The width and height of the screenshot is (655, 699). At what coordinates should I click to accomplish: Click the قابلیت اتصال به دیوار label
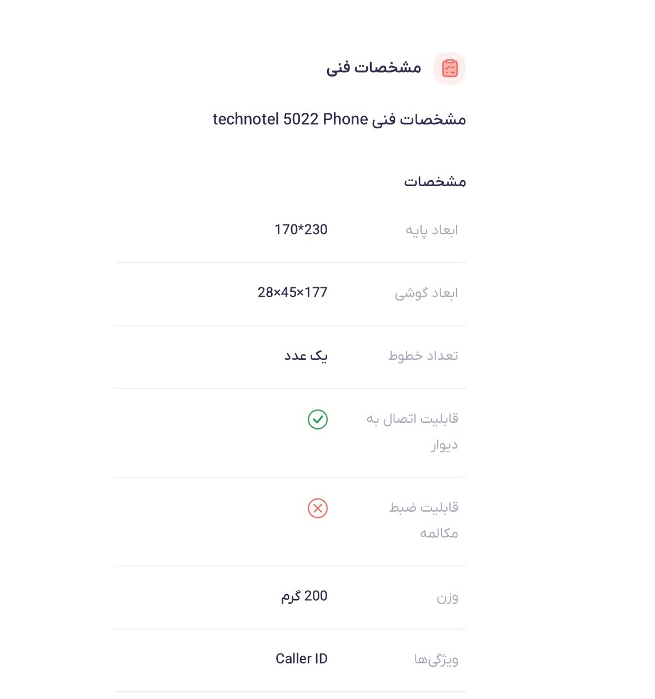click(x=412, y=431)
